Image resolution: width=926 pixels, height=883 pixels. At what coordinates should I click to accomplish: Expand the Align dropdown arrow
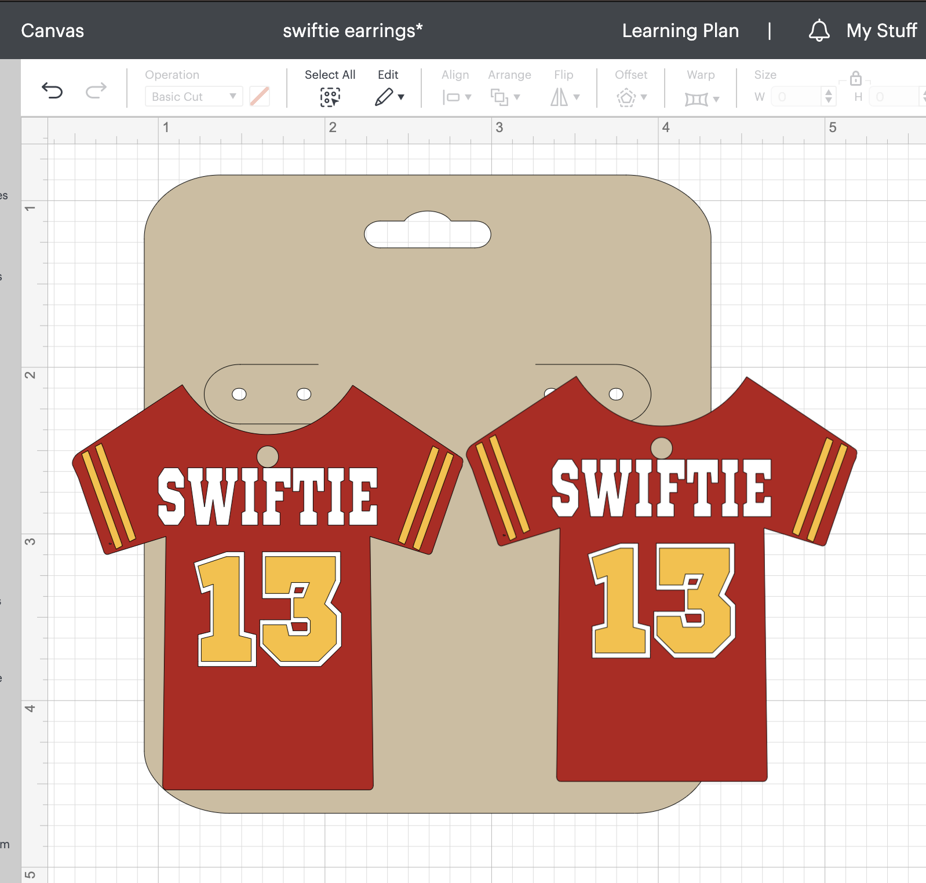(x=468, y=97)
